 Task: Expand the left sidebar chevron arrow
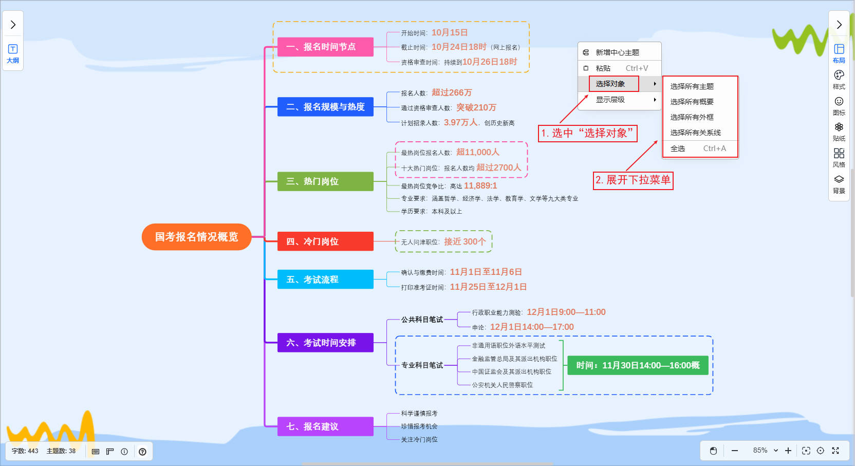pos(13,25)
